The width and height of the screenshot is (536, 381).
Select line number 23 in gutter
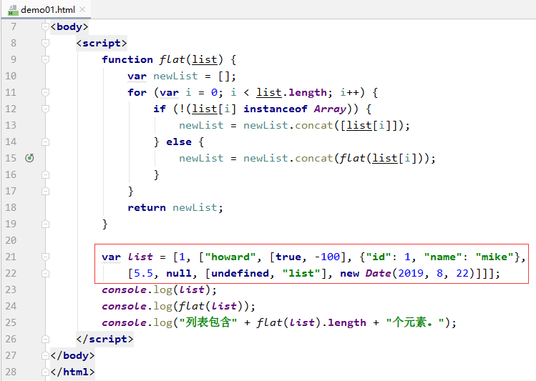click(x=11, y=290)
